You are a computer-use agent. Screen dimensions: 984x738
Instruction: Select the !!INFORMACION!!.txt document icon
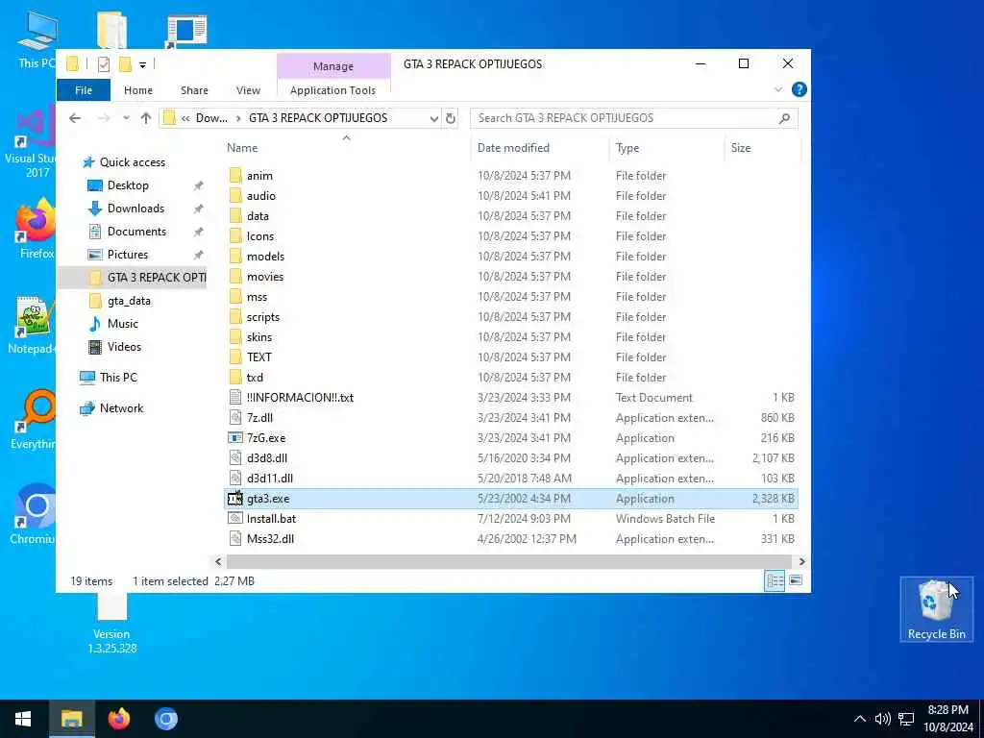pyautogui.click(x=235, y=397)
